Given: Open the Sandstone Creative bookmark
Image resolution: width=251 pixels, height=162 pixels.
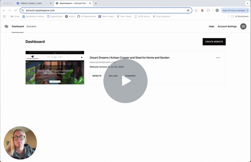Looking at the screenshot, I should point(33,17).
